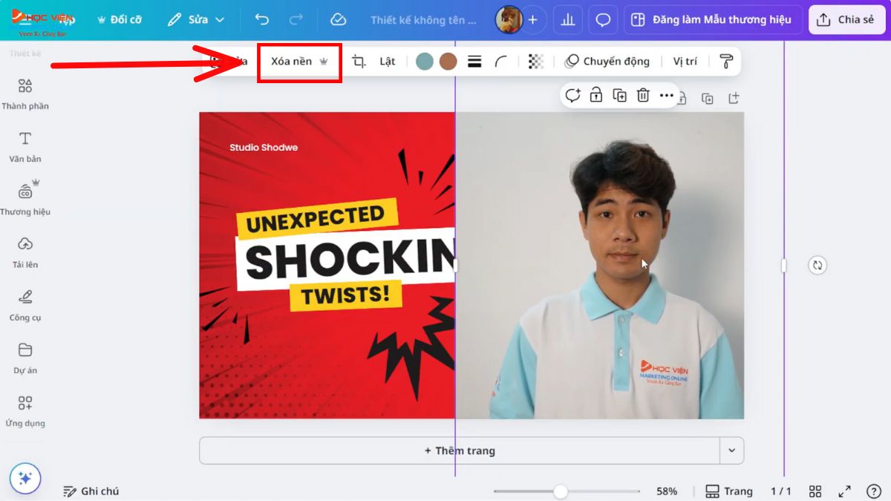Click the 58% zoom value
The height and width of the screenshot is (501, 891).
point(667,491)
